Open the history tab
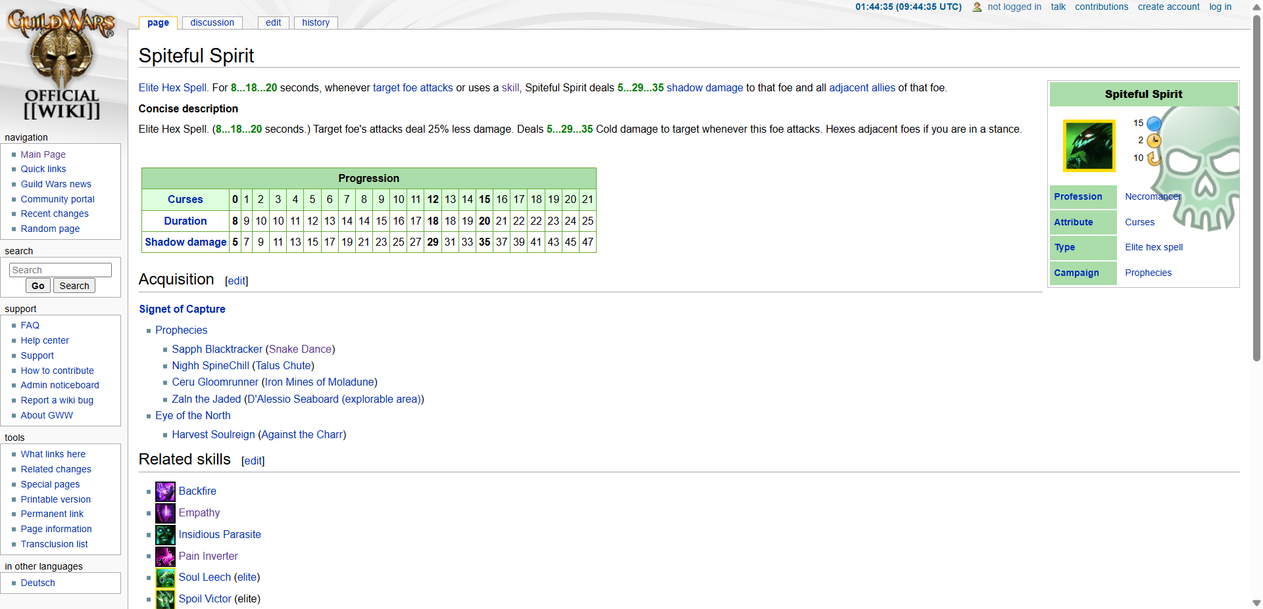 [x=316, y=23]
